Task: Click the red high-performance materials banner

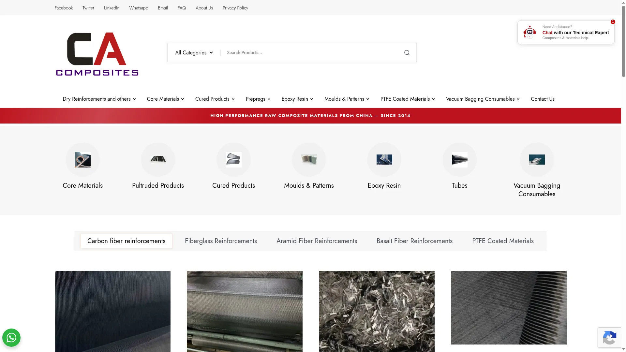Action: tap(310, 116)
